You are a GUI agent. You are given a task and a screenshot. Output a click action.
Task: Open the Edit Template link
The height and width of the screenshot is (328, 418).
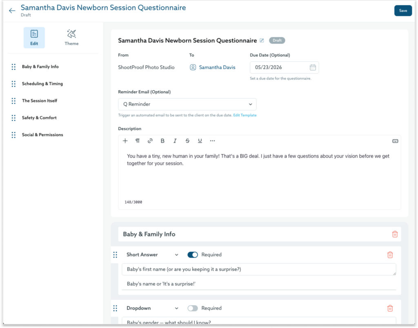coord(245,115)
